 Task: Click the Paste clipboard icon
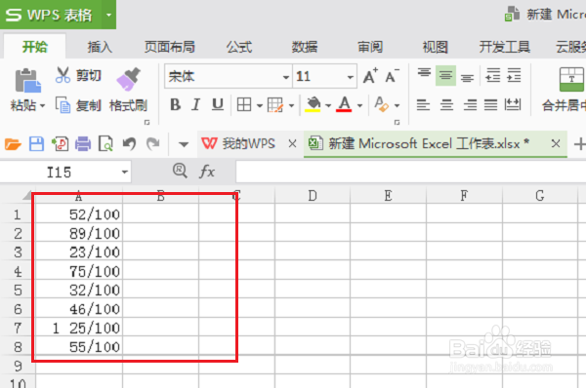coord(27,80)
